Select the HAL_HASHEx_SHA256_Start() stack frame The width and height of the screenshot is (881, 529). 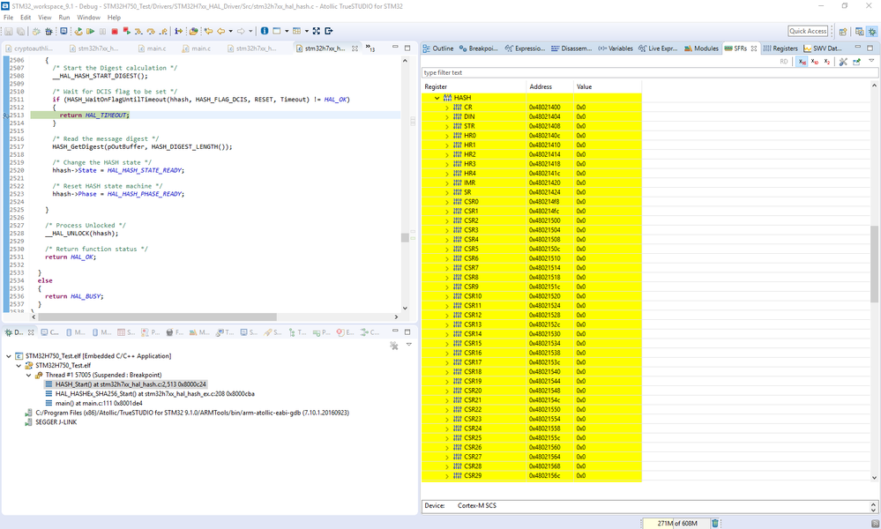point(154,393)
